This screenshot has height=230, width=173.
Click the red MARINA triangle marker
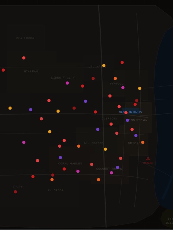148,158
